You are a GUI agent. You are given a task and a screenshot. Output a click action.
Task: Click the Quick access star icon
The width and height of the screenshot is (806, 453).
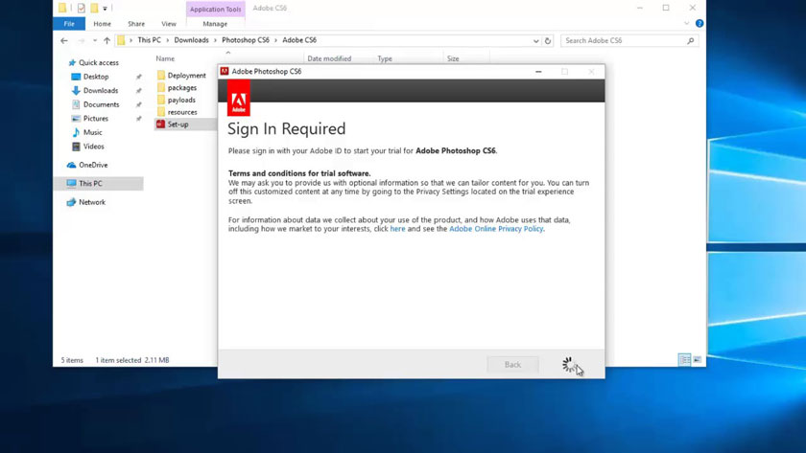point(72,62)
